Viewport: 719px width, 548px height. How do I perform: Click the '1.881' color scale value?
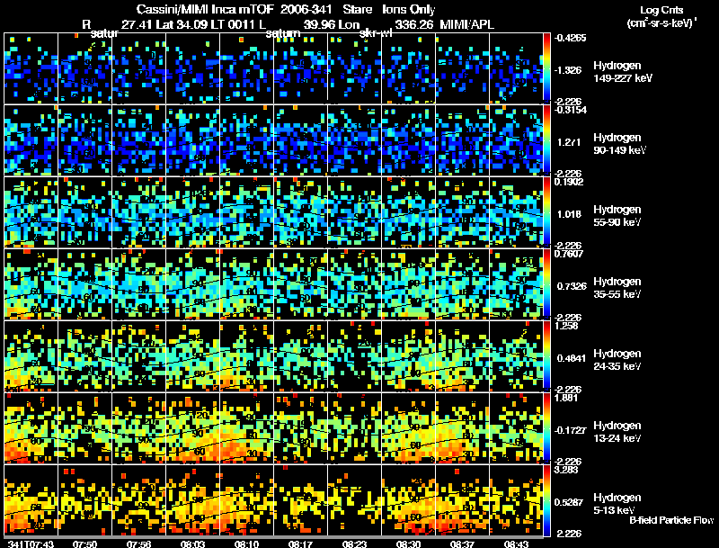[566, 399]
